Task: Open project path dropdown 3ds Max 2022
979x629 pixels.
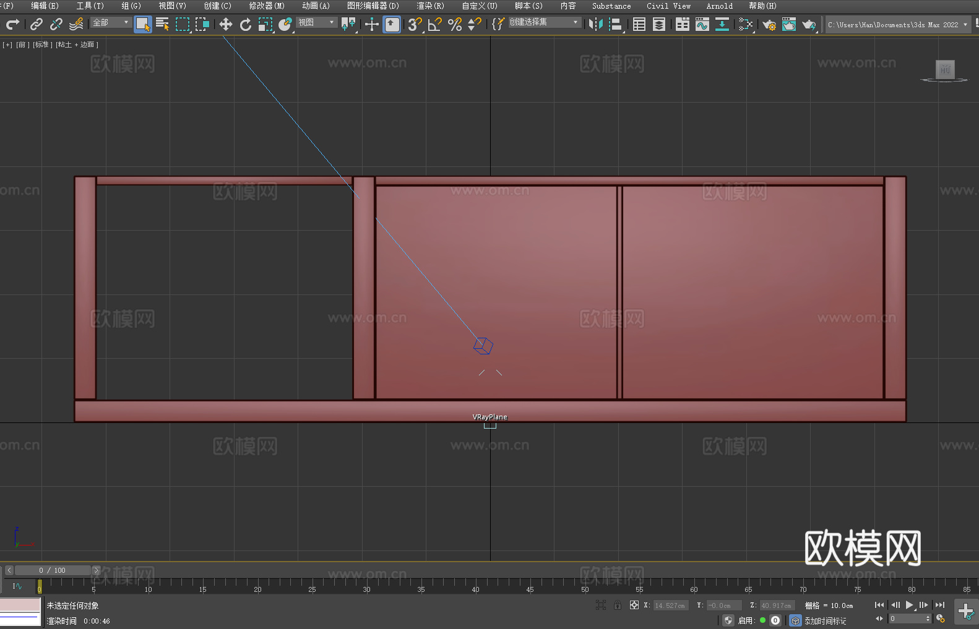Action: (898, 25)
